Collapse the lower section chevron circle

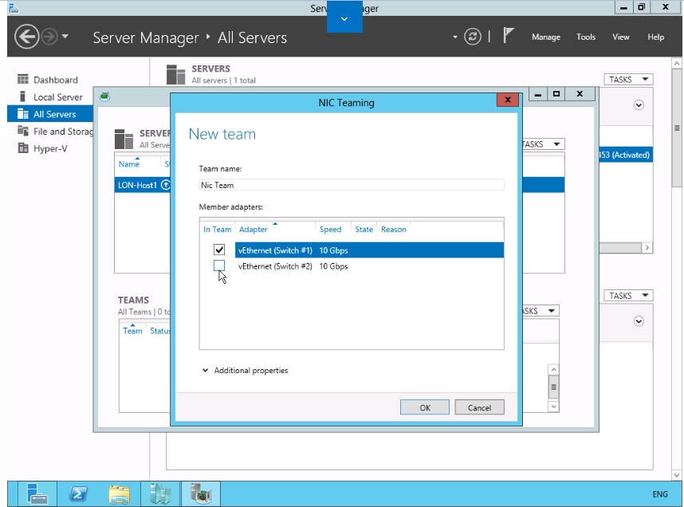coord(639,321)
